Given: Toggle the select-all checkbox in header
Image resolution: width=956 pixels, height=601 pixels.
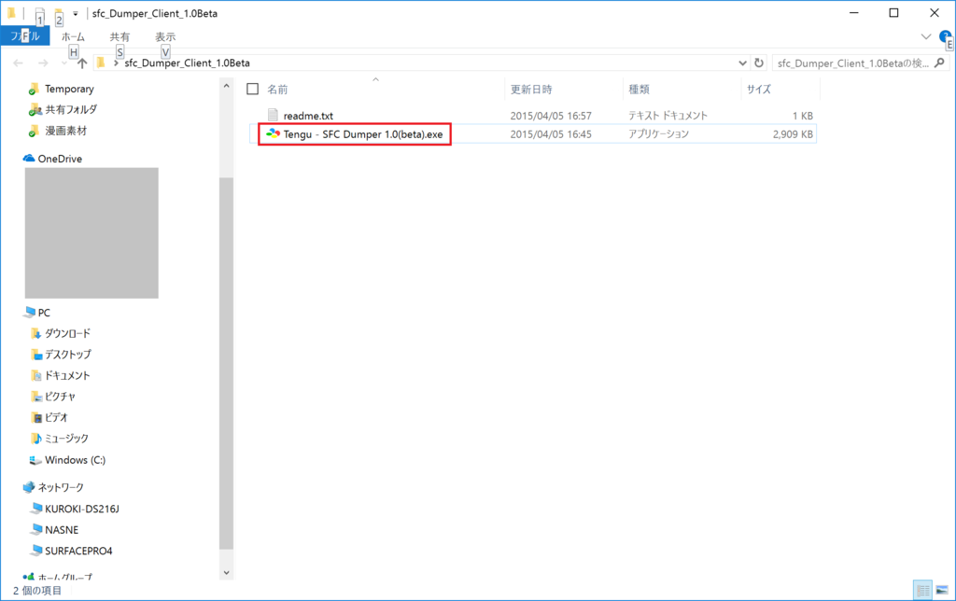Looking at the screenshot, I should coord(252,89).
